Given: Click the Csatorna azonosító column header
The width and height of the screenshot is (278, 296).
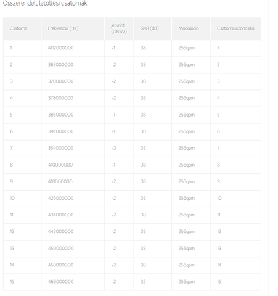Looking at the screenshot, I should (235, 28).
